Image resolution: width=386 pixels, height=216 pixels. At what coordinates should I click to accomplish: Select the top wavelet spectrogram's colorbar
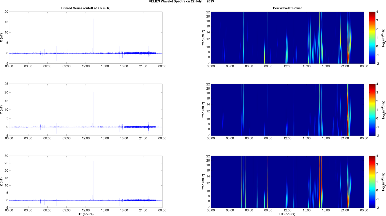[372, 38]
